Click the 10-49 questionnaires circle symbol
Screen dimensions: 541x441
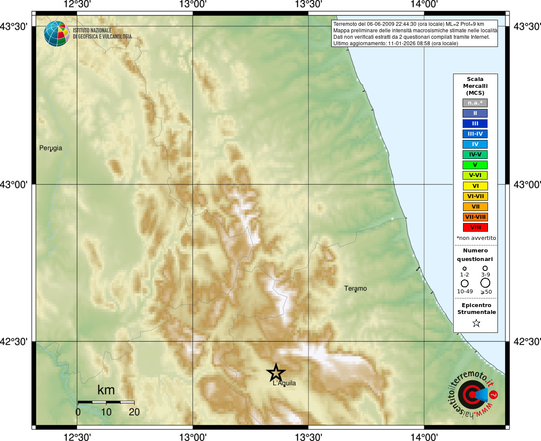(x=464, y=283)
